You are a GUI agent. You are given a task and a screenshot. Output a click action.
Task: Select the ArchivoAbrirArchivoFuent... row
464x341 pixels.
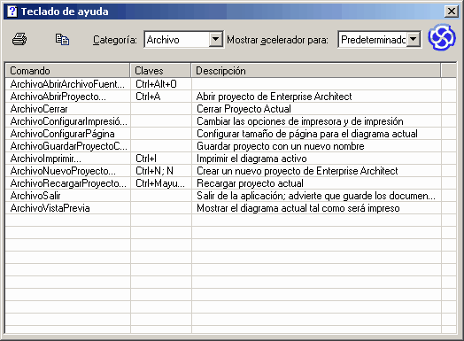[x=231, y=84]
